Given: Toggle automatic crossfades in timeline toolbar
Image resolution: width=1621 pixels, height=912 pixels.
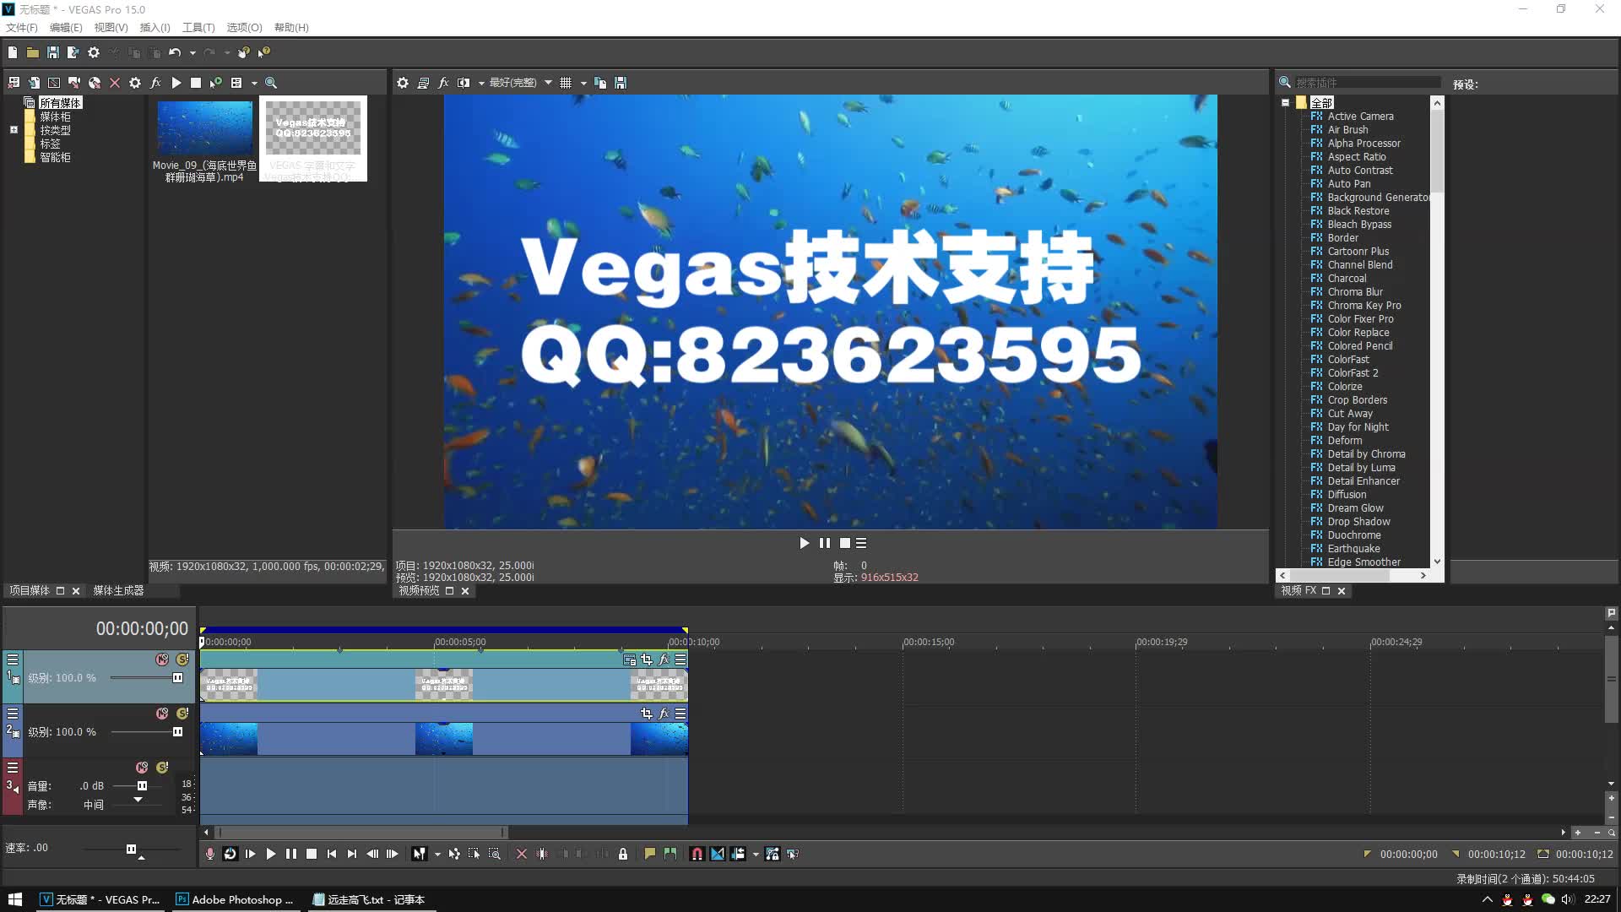Looking at the screenshot, I should (718, 854).
